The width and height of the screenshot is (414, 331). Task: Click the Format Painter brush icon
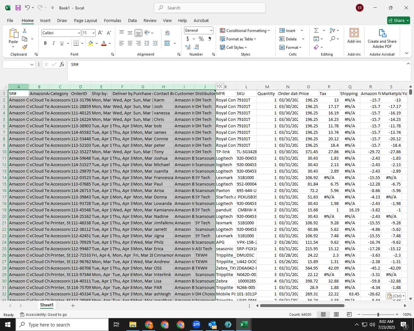click(x=25, y=47)
